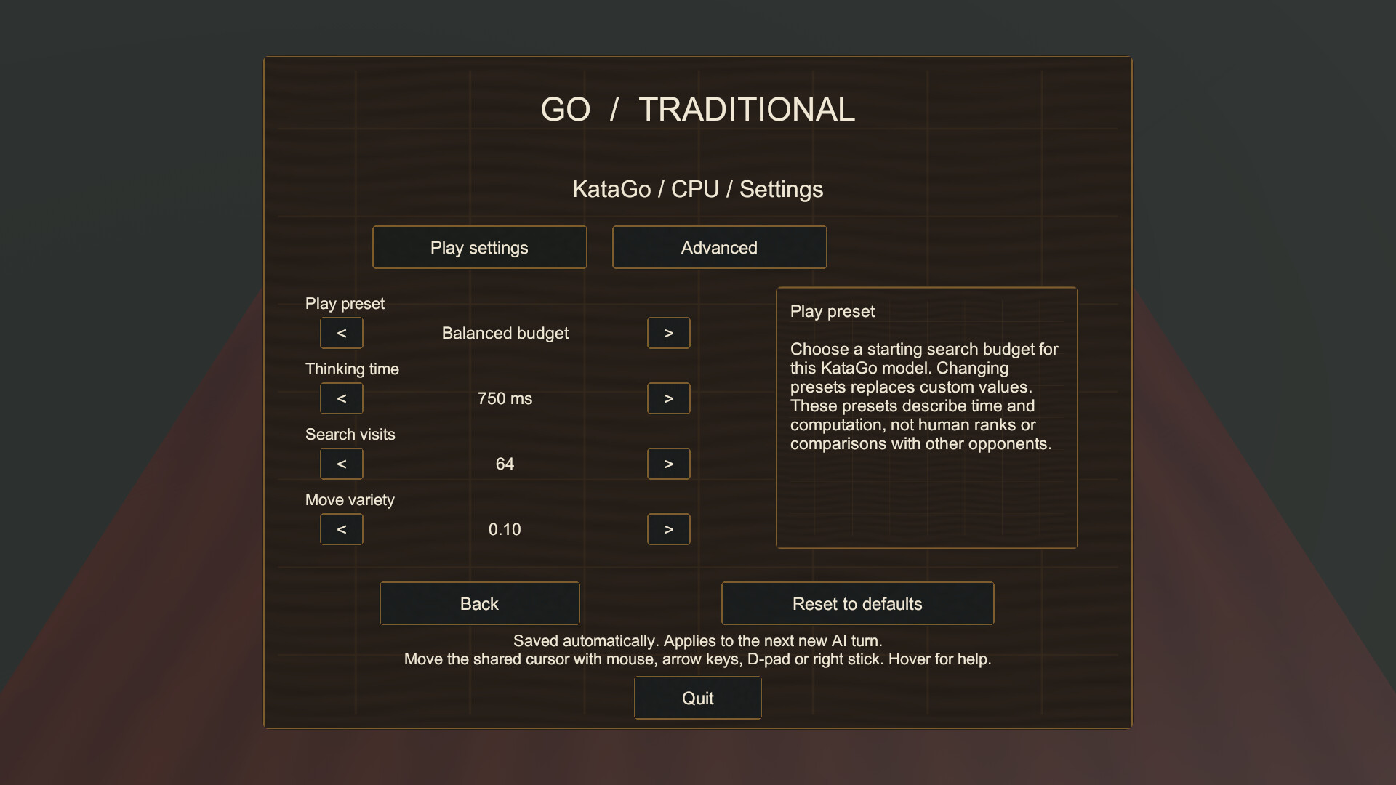1396x785 pixels.
Task: Raise Move variety with right arrow
Action: click(x=669, y=529)
